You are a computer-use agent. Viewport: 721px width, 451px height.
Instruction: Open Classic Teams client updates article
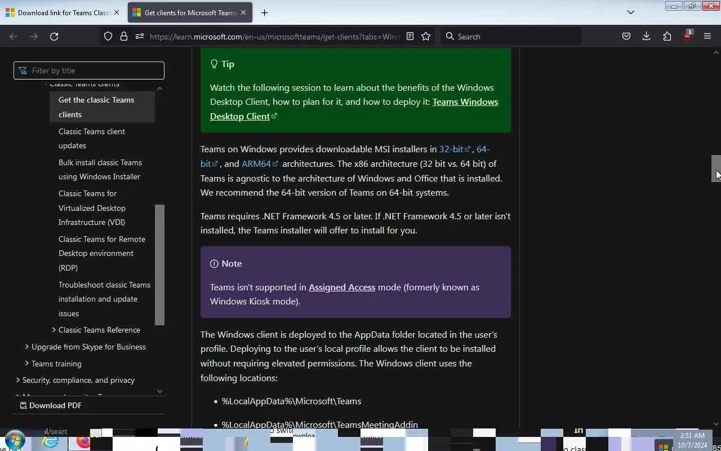coord(92,138)
